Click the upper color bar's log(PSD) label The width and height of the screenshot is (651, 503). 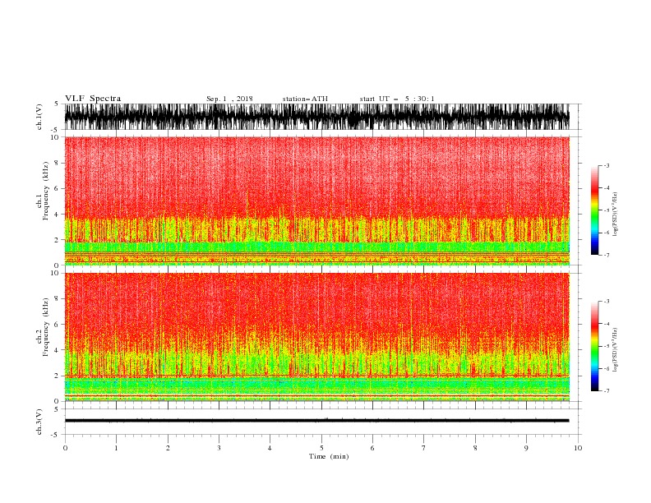pyautogui.click(x=615, y=215)
